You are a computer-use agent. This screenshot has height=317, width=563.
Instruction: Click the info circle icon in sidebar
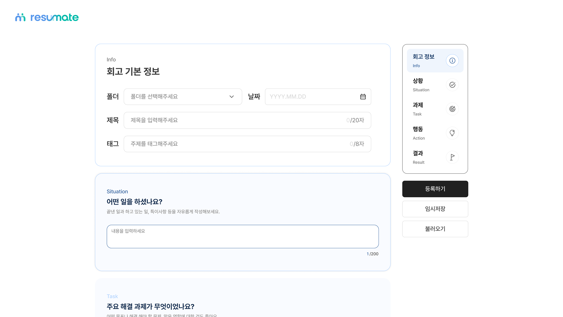pyautogui.click(x=452, y=61)
